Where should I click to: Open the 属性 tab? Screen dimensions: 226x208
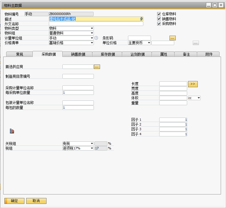click(163, 54)
